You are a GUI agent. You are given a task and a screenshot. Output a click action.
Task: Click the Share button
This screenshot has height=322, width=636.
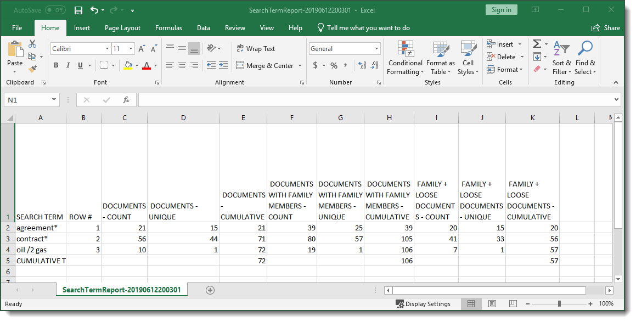606,28
